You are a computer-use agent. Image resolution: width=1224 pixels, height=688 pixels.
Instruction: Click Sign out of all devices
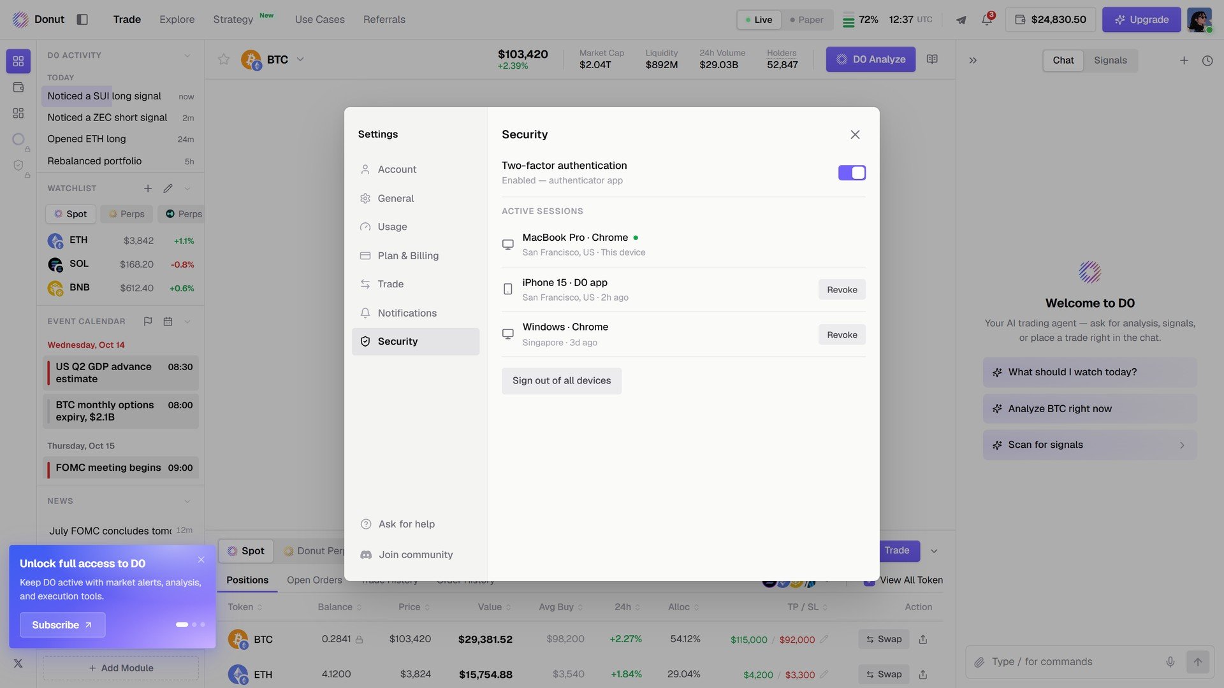pos(561,381)
